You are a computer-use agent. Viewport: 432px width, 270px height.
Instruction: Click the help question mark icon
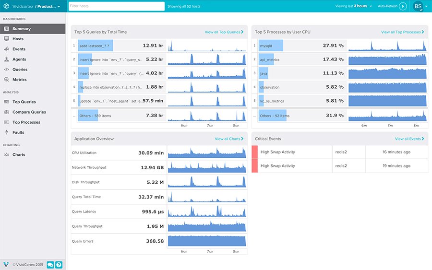59,264
